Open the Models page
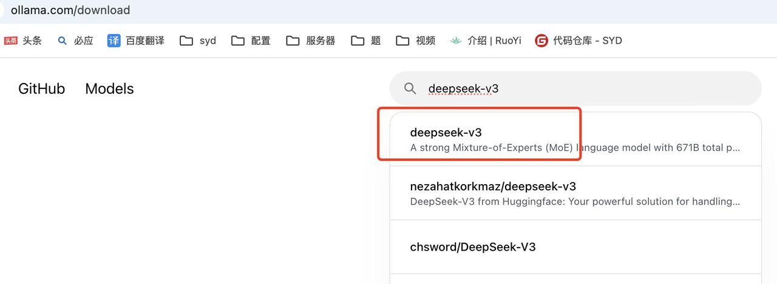This screenshot has width=777, height=284. point(109,88)
